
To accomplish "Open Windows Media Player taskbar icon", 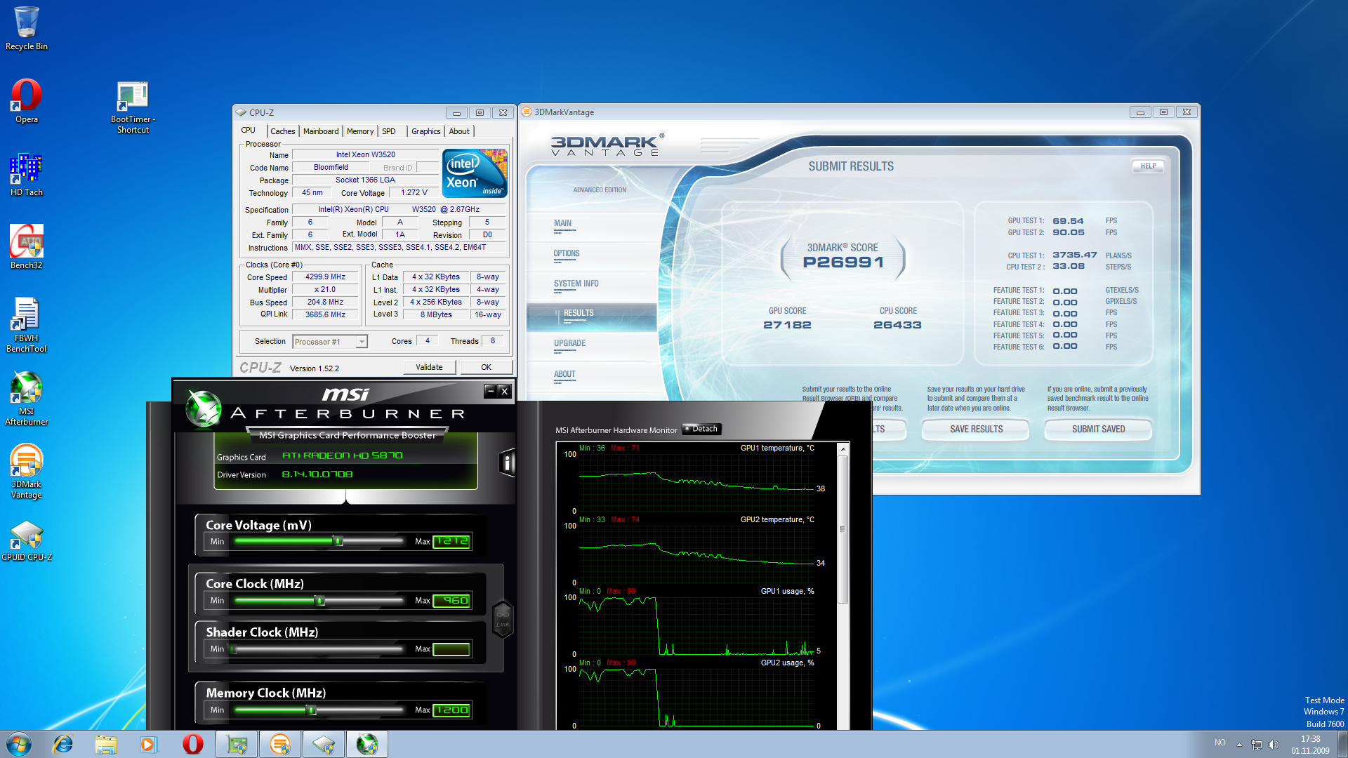I will pos(148,744).
